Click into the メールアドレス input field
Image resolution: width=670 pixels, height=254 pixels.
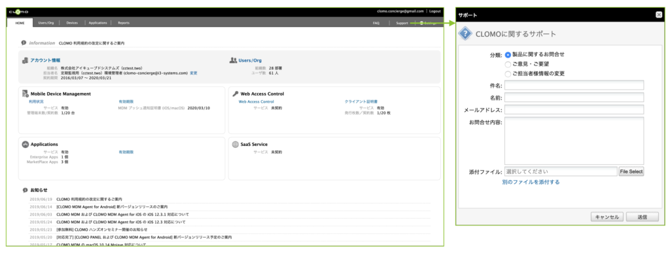point(574,110)
